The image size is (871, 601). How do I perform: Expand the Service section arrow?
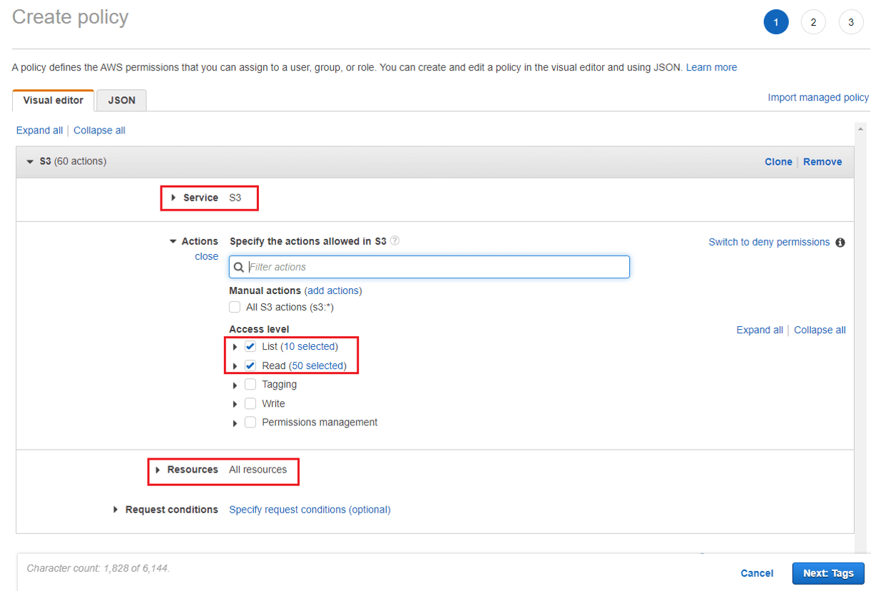[173, 198]
